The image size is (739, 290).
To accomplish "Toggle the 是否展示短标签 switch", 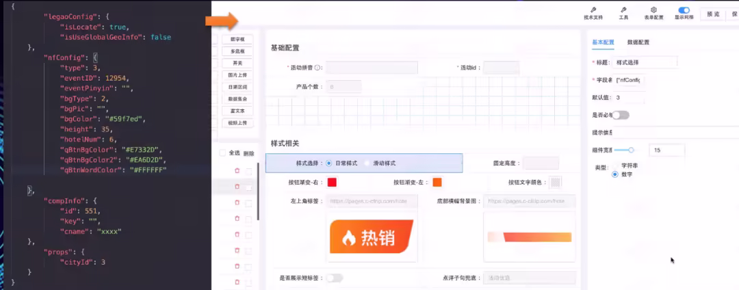I will (x=335, y=278).
